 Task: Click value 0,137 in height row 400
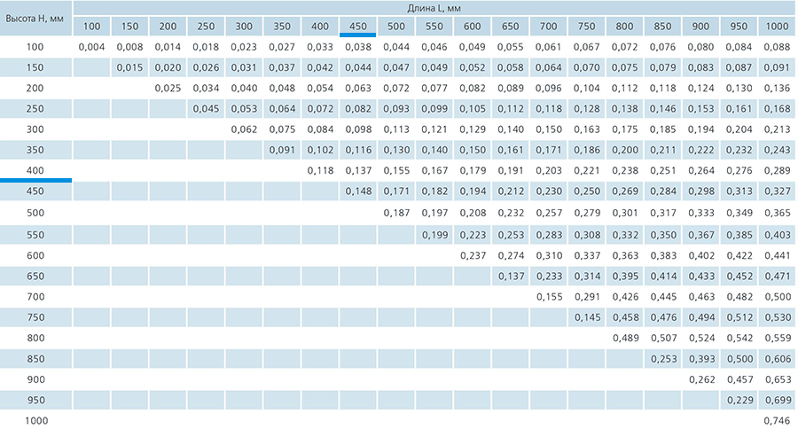(x=358, y=171)
